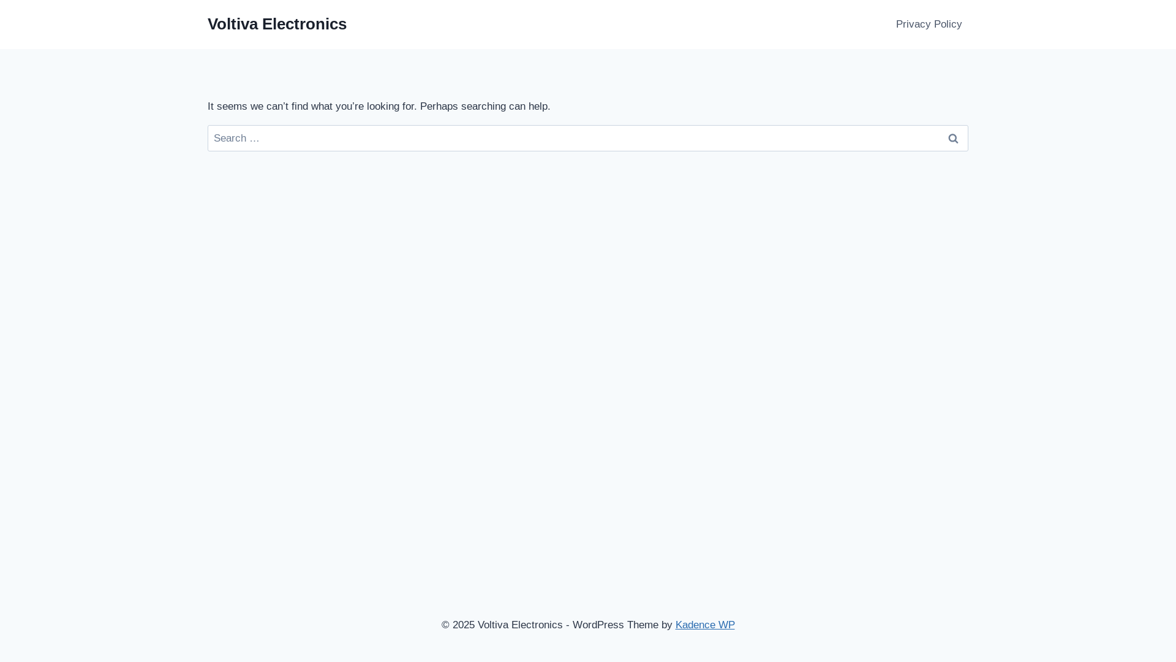The height and width of the screenshot is (662, 1176).
Task: Click the 'can't find what you're looking for' message
Action: [x=379, y=107]
